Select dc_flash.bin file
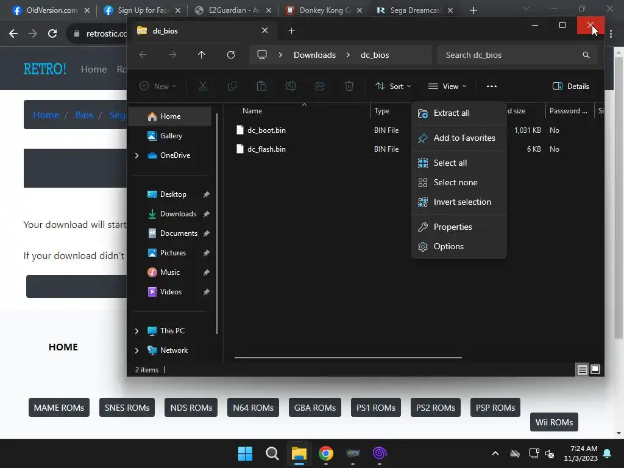 266,149
